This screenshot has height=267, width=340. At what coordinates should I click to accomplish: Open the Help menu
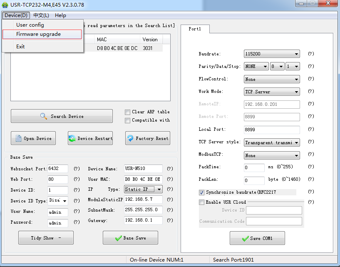(60, 15)
